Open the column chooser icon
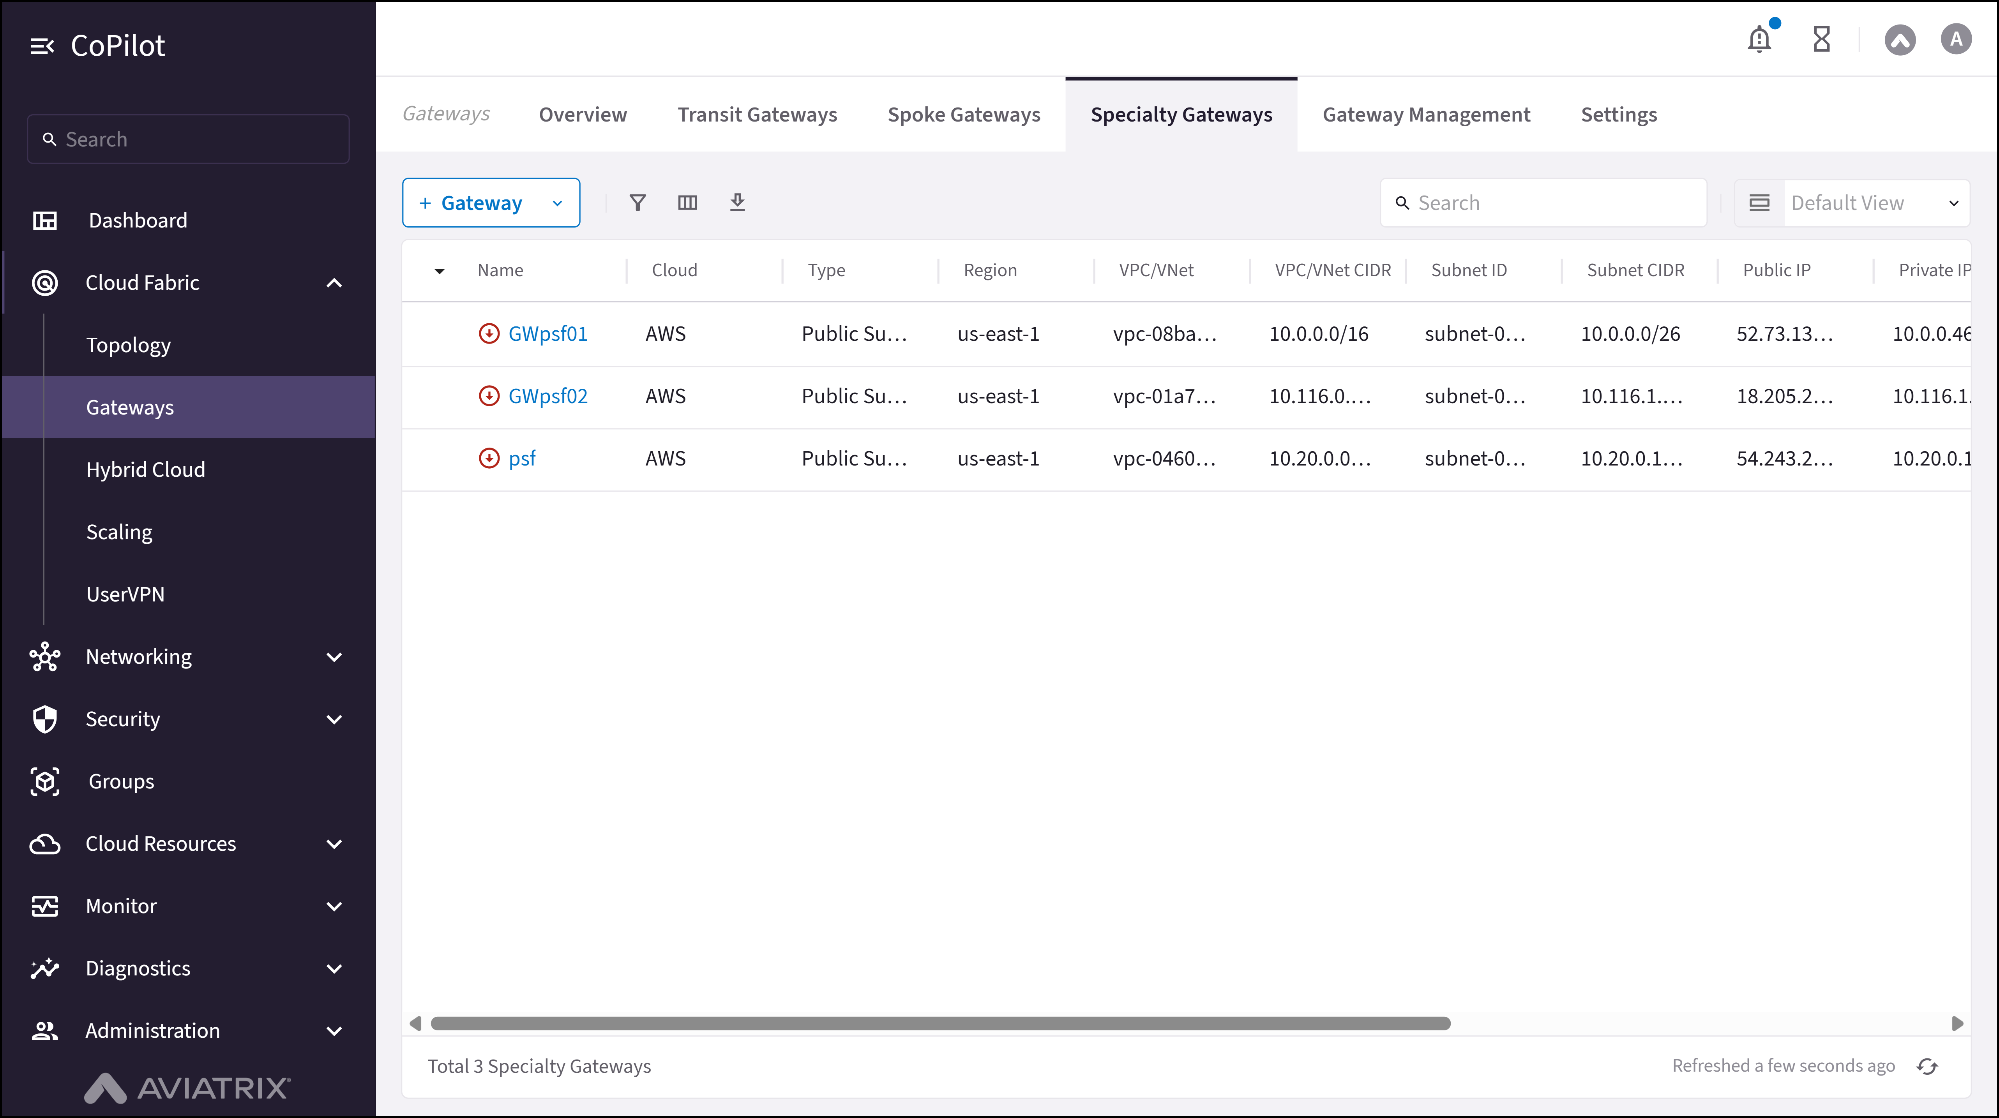 687,203
